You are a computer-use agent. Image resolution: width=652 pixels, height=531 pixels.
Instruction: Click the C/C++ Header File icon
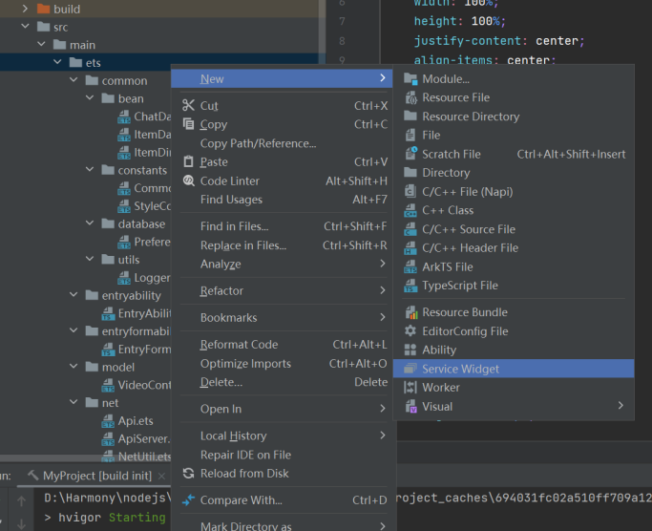pos(410,247)
